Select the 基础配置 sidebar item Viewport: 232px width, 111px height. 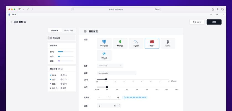point(62,38)
